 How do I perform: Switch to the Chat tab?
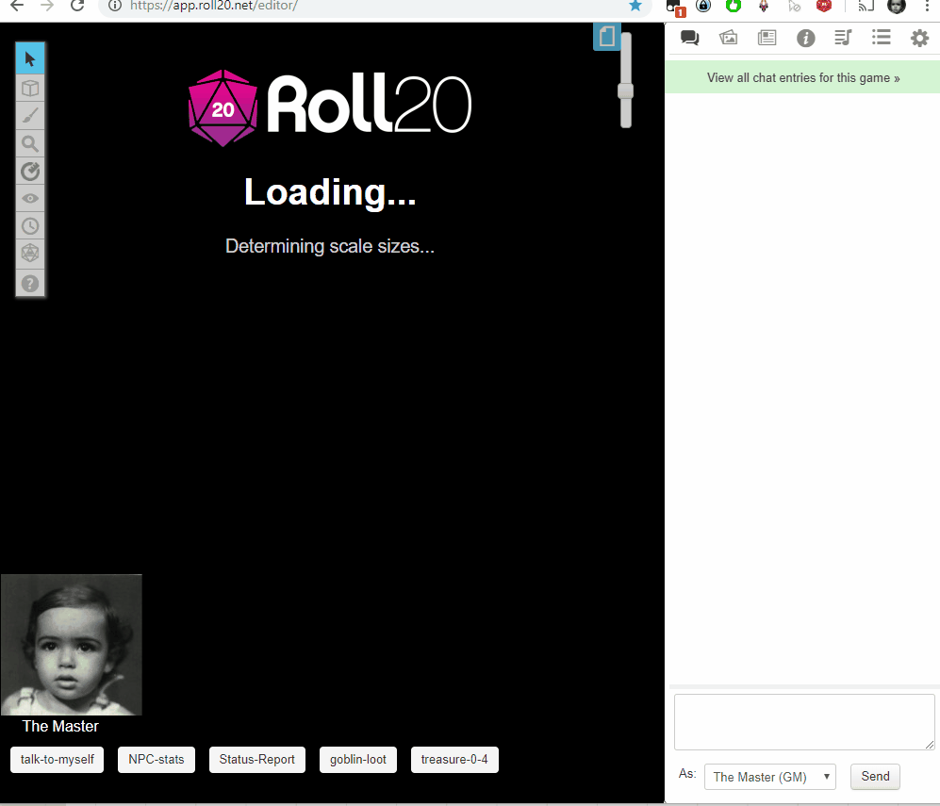click(689, 39)
